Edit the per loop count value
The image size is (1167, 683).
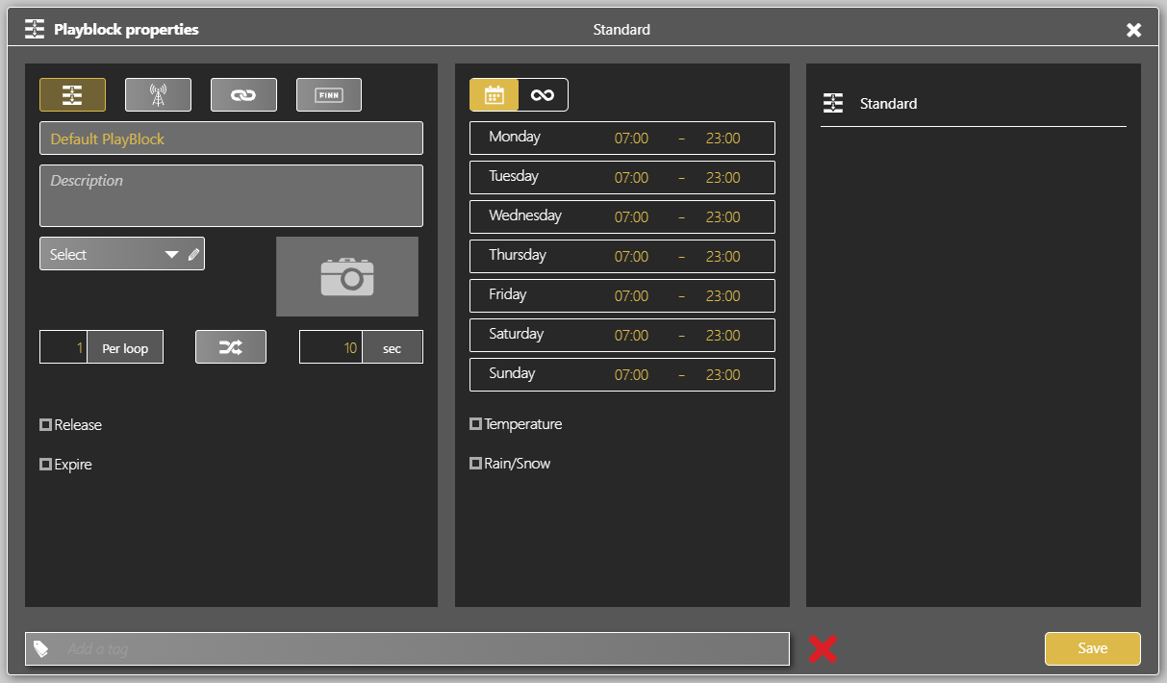tap(63, 347)
